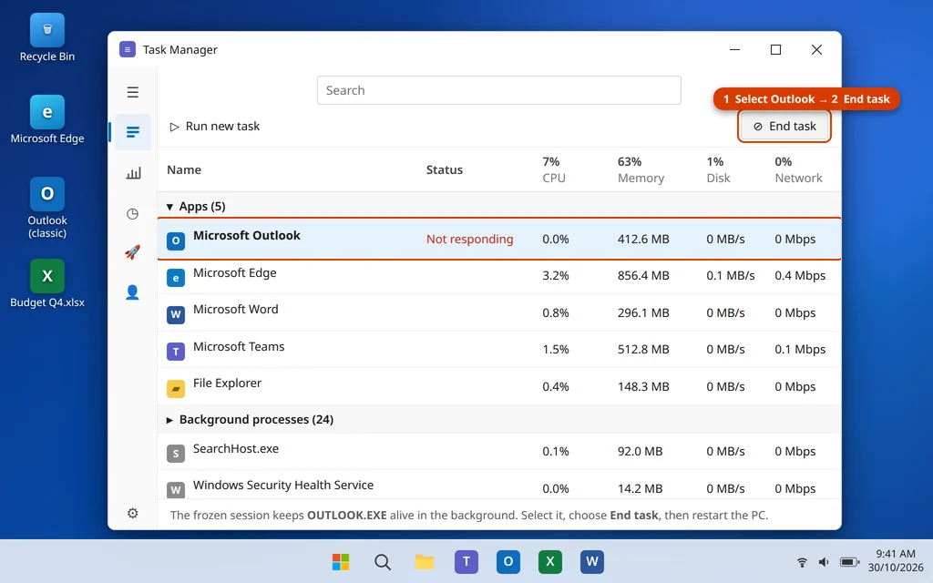Click the 148.3 MB memory value
The width and height of the screenshot is (933, 583).
point(643,386)
